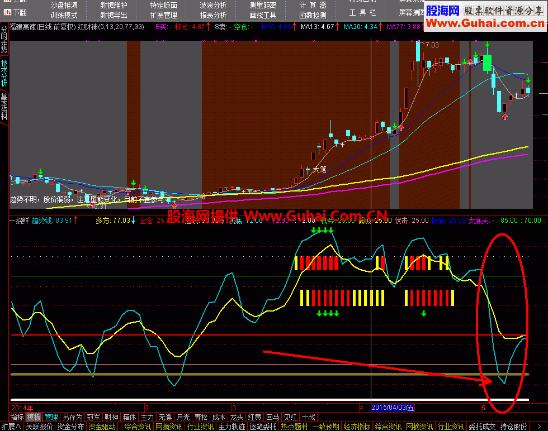Screen dimensions: 548x431
Task: Select the 龙头 indicator template
Action: tap(237, 417)
